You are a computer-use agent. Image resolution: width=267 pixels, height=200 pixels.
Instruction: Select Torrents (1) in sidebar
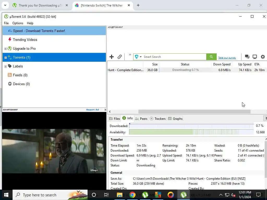pyautogui.click(x=54, y=57)
